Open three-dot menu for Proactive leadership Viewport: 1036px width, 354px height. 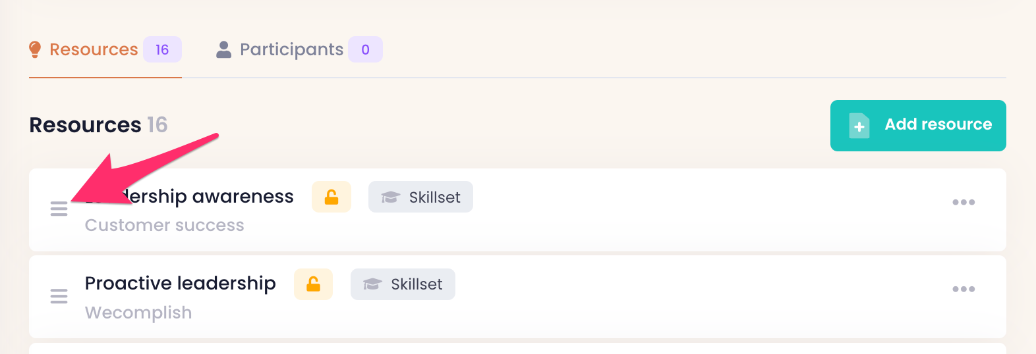tap(963, 289)
